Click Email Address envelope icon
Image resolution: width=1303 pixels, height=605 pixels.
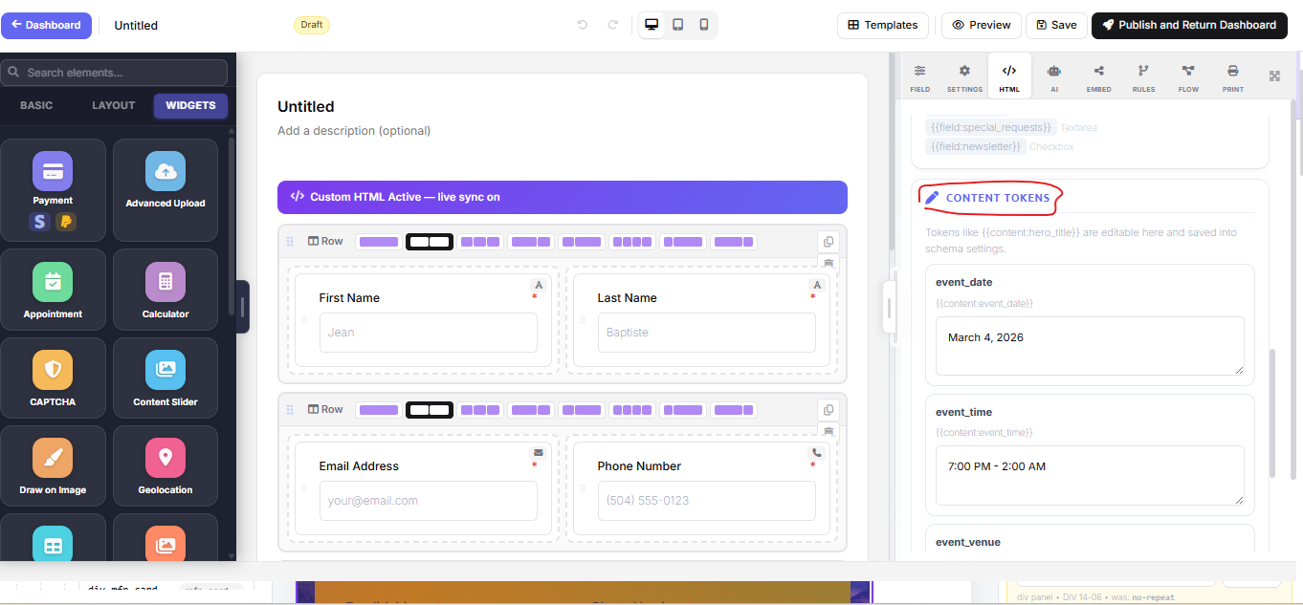(x=539, y=453)
